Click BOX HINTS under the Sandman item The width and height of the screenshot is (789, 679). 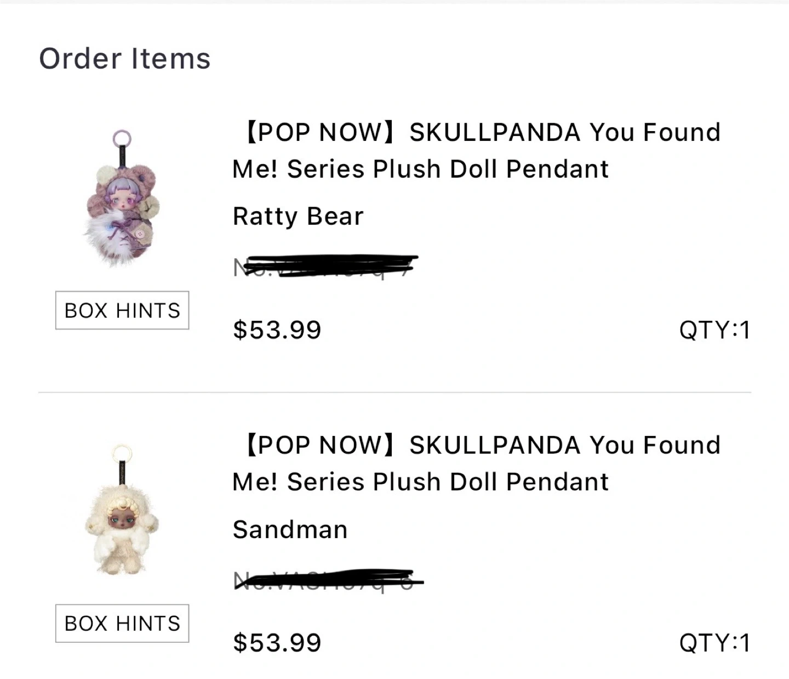(122, 624)
